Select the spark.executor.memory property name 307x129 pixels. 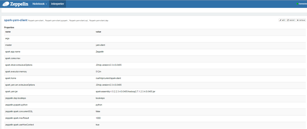tap(16, 72)
